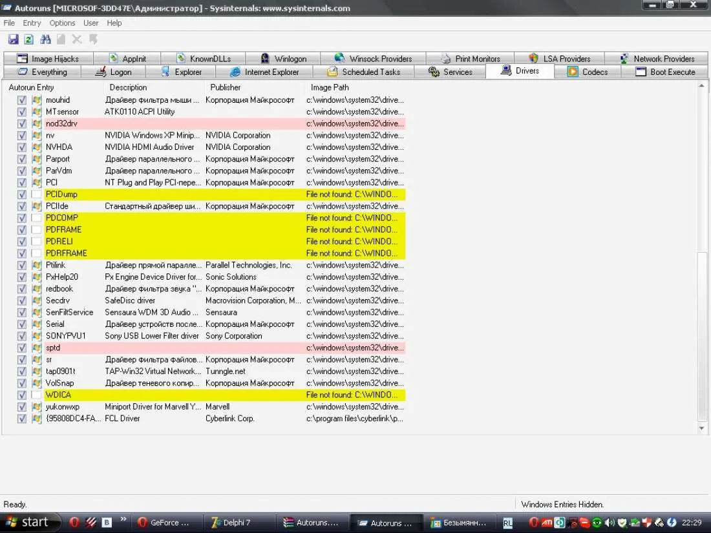Open the Options menu
Viewport: 711px width, 533px height.
tap(62, 23)
